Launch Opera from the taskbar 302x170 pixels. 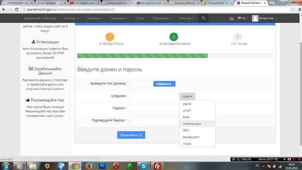(x=116, y=166)
